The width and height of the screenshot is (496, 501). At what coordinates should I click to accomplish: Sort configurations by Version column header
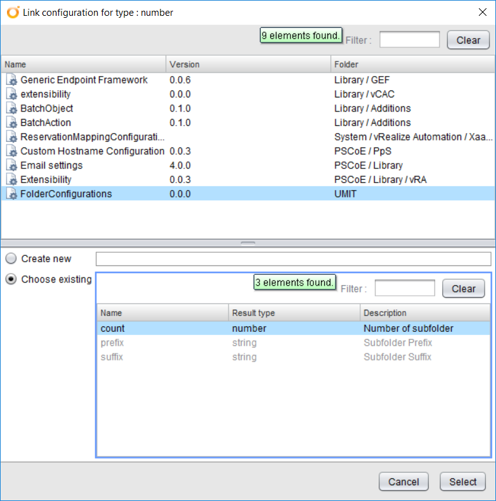point(247,65)
